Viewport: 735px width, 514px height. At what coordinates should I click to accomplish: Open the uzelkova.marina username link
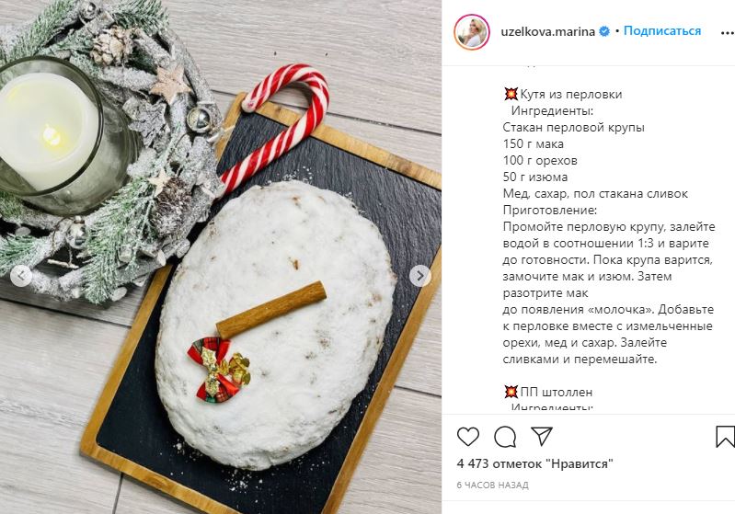(x=547, y=31)
